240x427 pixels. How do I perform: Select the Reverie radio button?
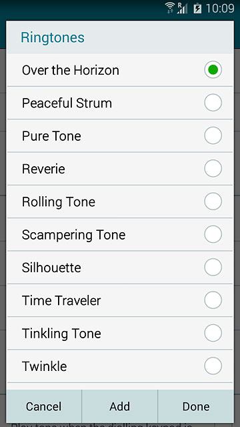(x=213, y=169)
